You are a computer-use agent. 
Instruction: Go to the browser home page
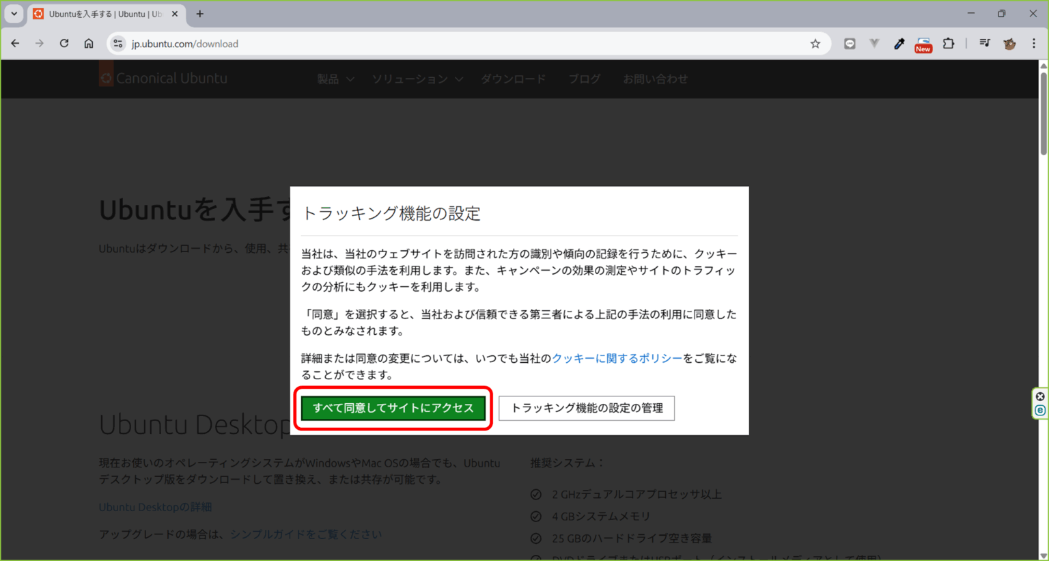tap(89, 43)
